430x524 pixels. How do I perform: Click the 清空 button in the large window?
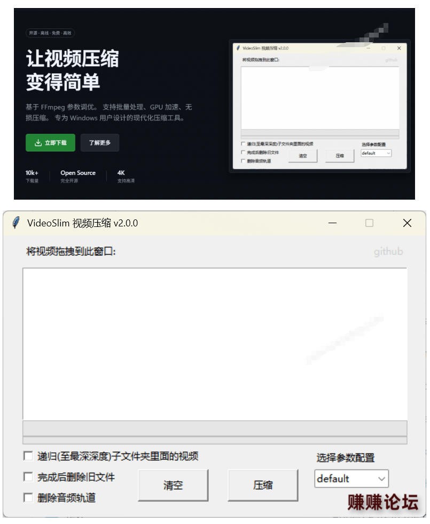[173, 485]
